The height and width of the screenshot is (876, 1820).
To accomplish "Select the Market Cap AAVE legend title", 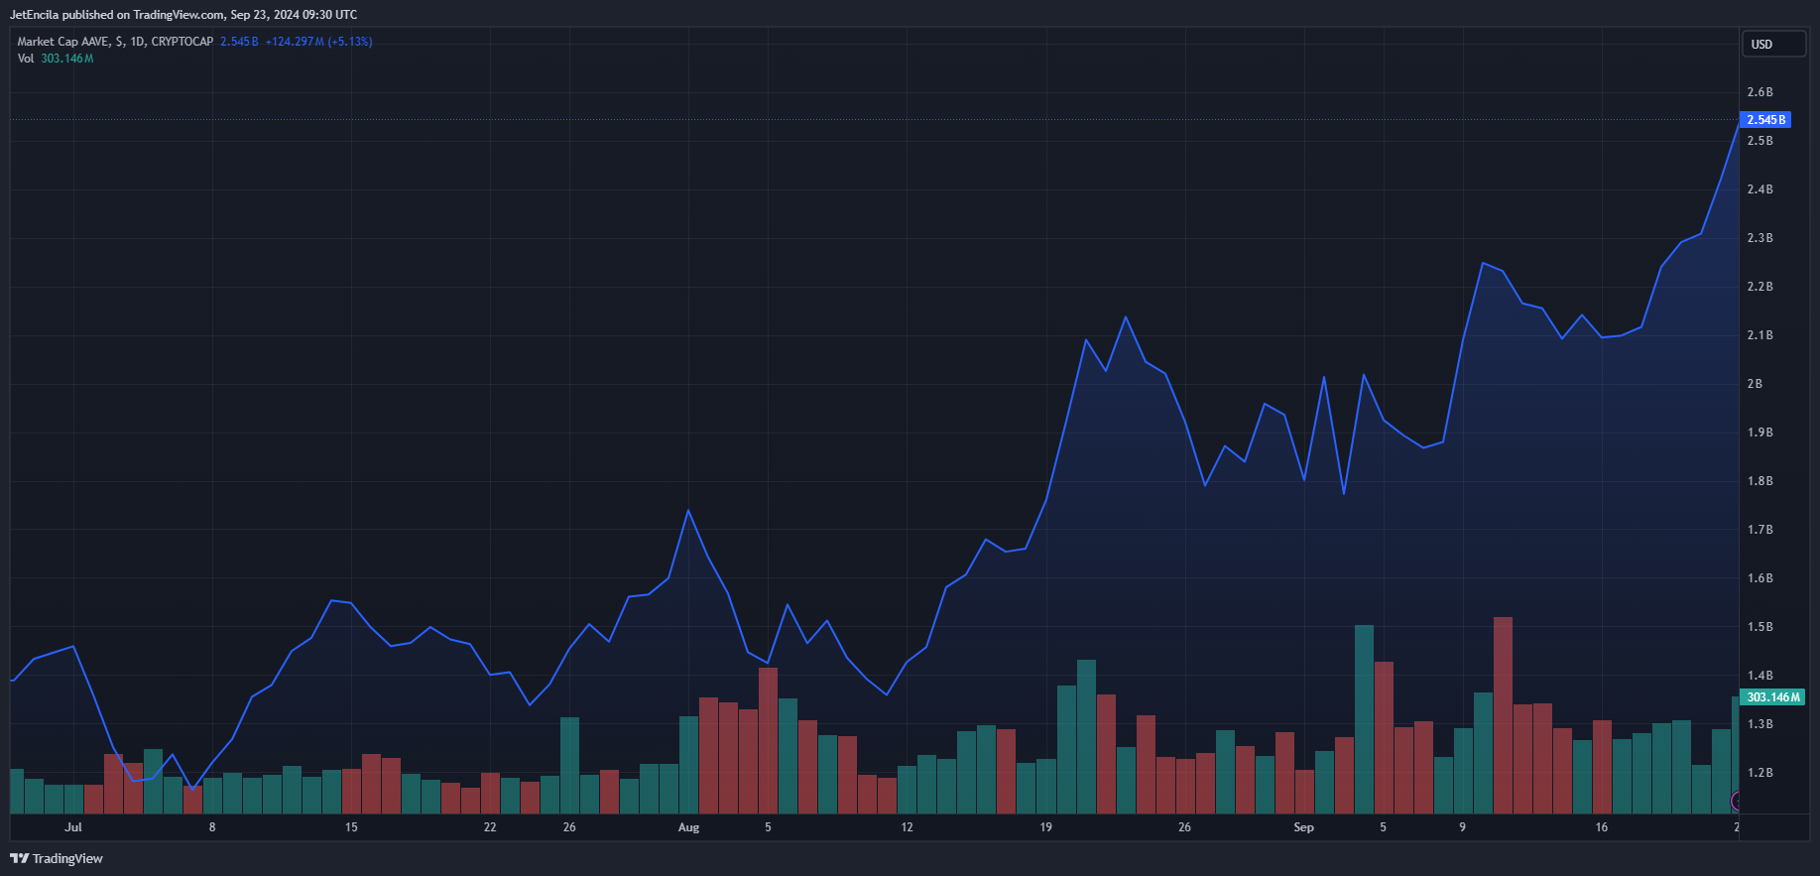I will coord(115,42).
